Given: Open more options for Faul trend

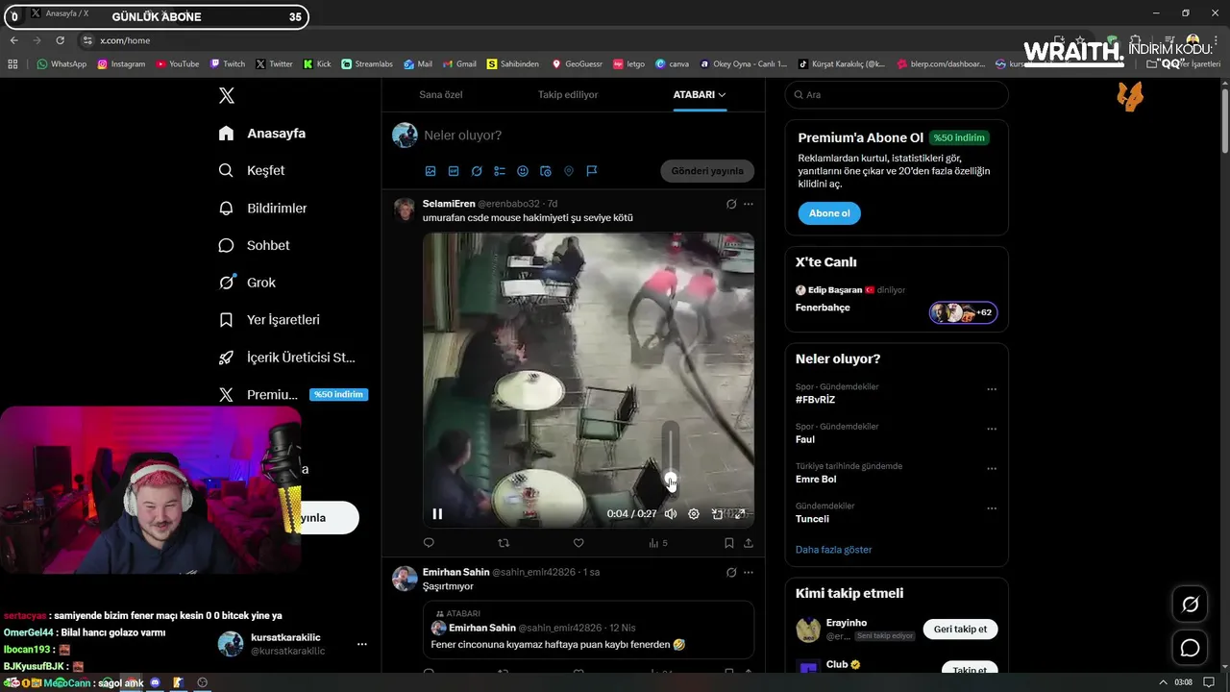Looking at the screenshot, I should (x=992, y=429).
